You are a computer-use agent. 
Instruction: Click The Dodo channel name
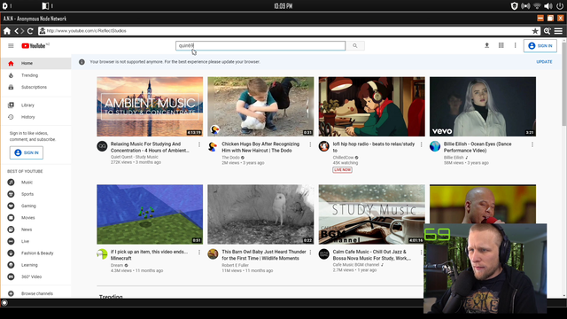click(x=230, y=158)
